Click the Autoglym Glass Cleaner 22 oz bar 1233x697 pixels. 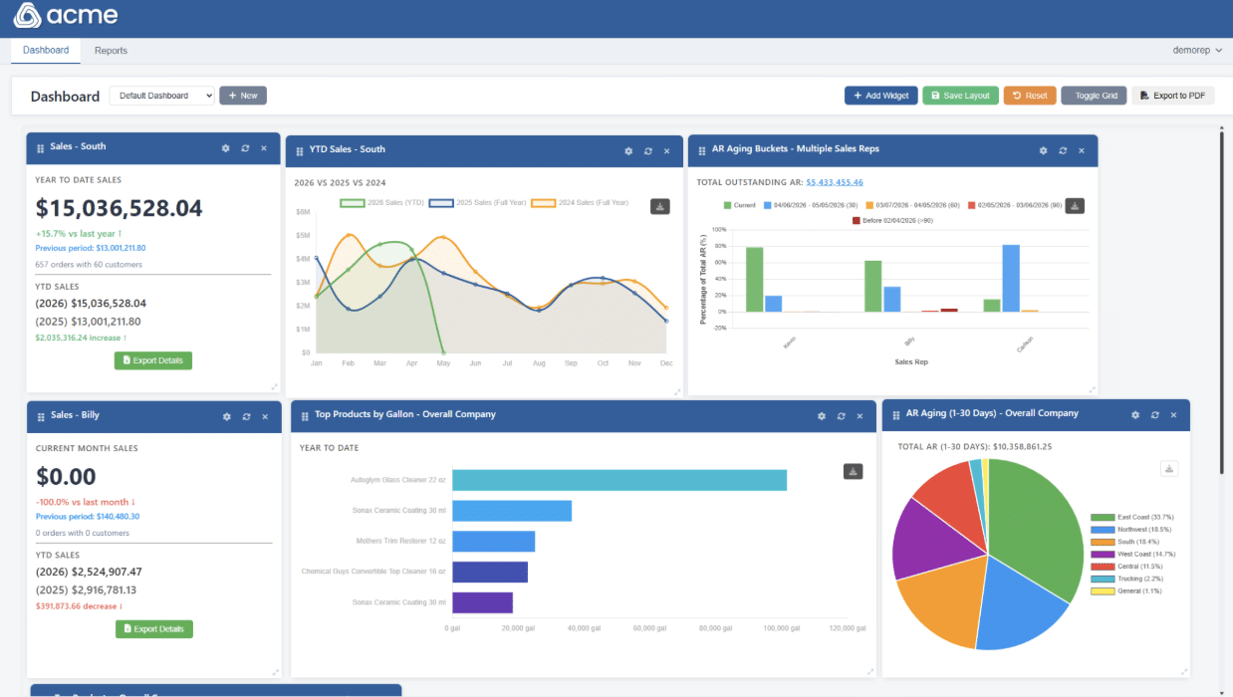pos(619,480)
